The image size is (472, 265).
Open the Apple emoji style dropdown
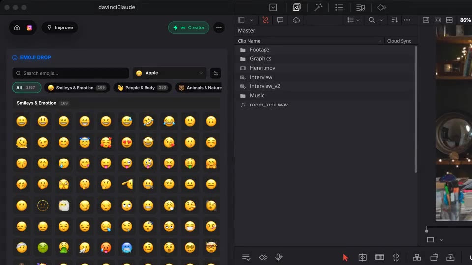pos(170,73)
